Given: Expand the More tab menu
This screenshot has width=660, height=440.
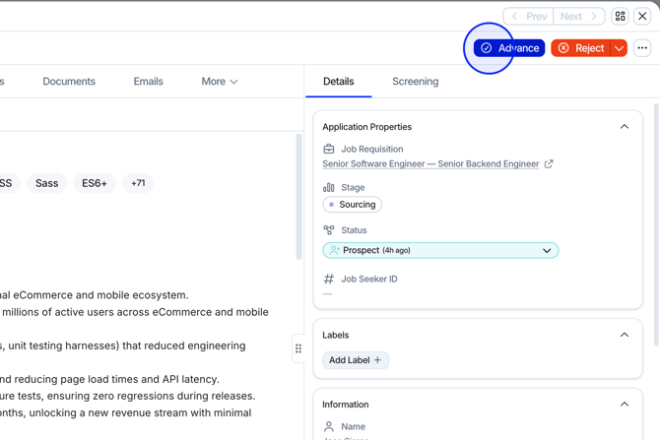Looking at the screenshot, I should click(x=220, y=82).
